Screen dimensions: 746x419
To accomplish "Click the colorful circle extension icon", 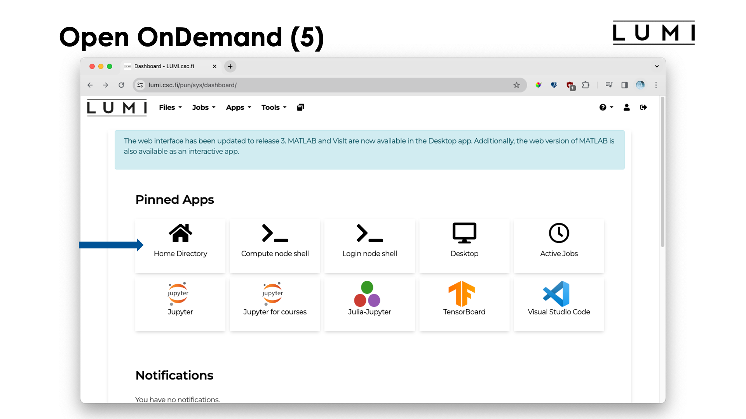I will (538, 85).
